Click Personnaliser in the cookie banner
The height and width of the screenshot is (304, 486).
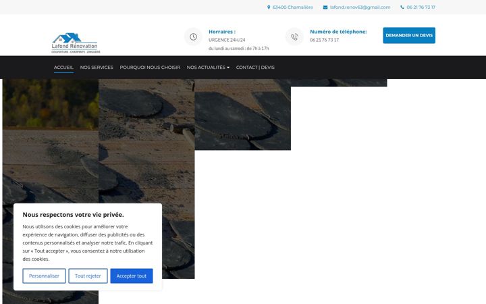(44, 276)
